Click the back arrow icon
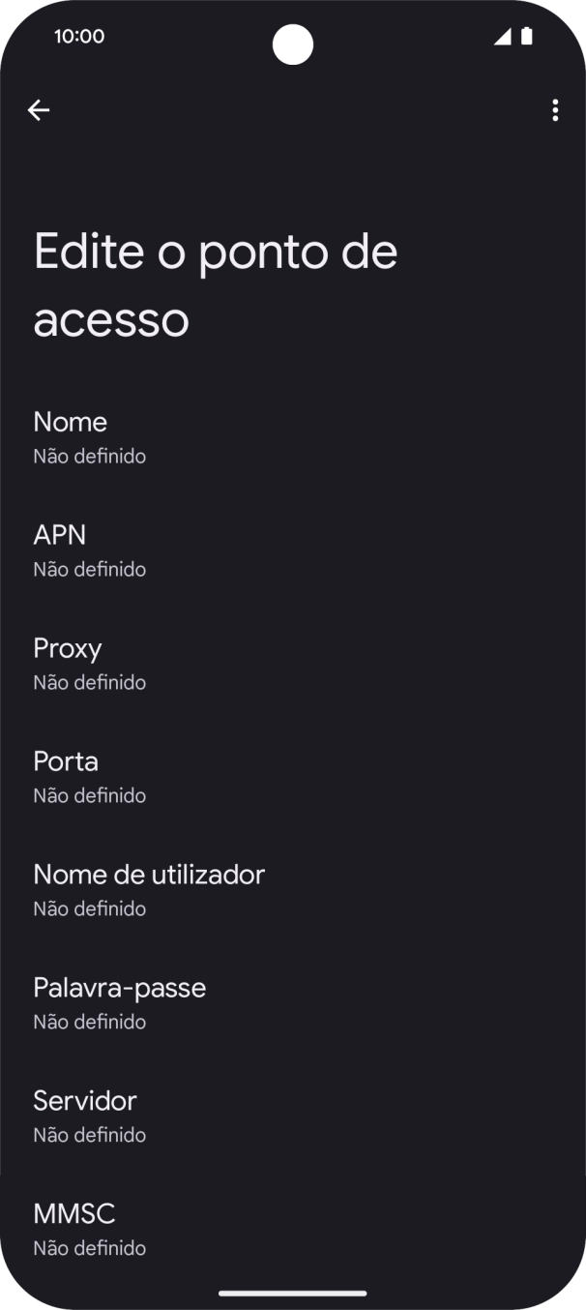This screenshot has width=586, height=1310. coord(39,109)
